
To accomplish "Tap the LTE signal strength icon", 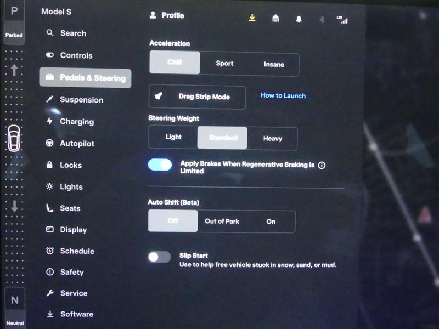I will [x=342, y=20].
